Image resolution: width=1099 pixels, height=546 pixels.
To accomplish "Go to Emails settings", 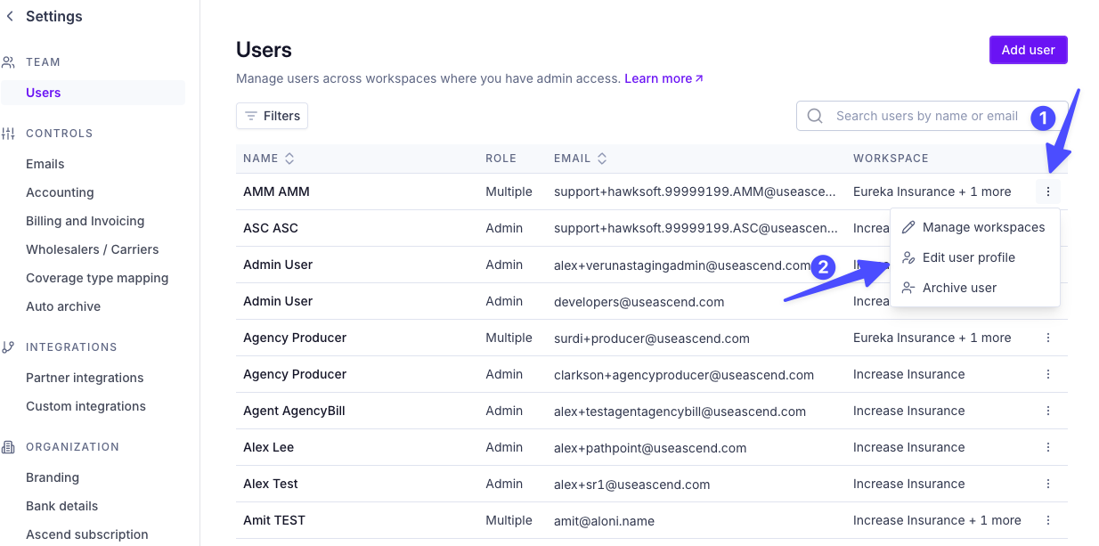I will pyautogui.click(x=45, y=164).
